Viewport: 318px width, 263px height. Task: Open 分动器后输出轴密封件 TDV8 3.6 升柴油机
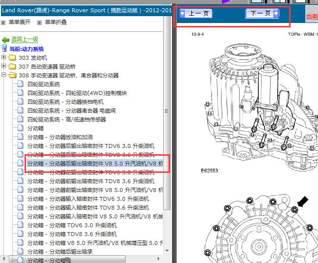pyautogui.click(x=91, y=155)
